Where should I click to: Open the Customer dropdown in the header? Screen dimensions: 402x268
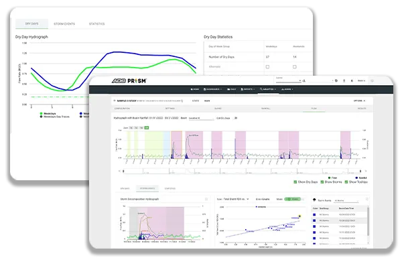pyautogui.click(x=288, y=80)
